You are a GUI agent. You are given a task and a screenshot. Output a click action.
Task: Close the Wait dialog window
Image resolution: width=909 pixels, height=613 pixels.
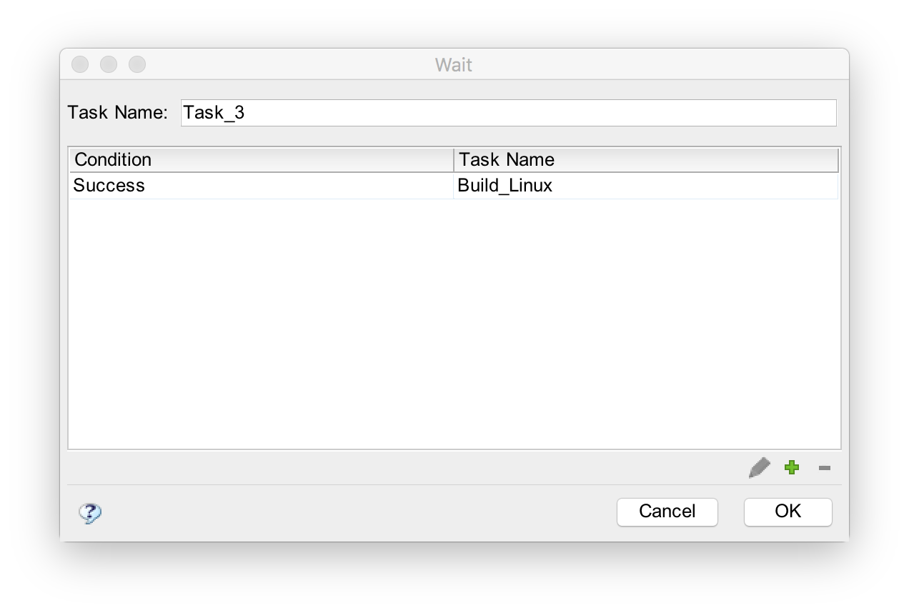pyautogui.click(x=80, y=64)
